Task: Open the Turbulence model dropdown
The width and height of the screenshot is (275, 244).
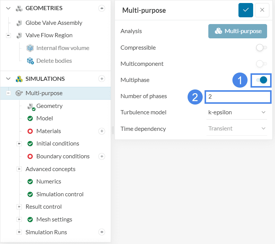Action: click(x=237, y=112)
